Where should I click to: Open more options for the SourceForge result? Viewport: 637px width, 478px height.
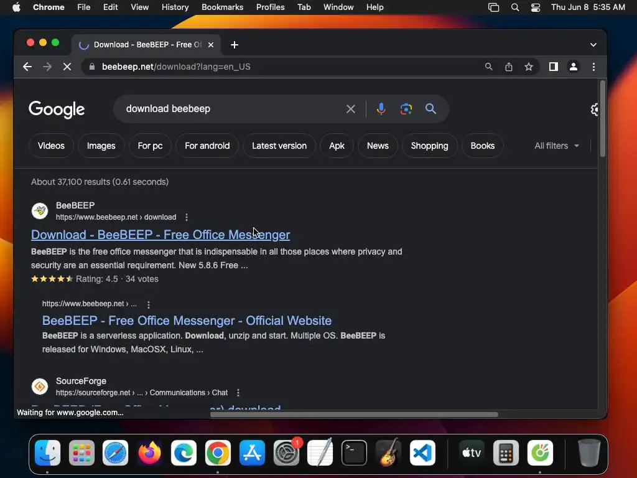(238, 393)
